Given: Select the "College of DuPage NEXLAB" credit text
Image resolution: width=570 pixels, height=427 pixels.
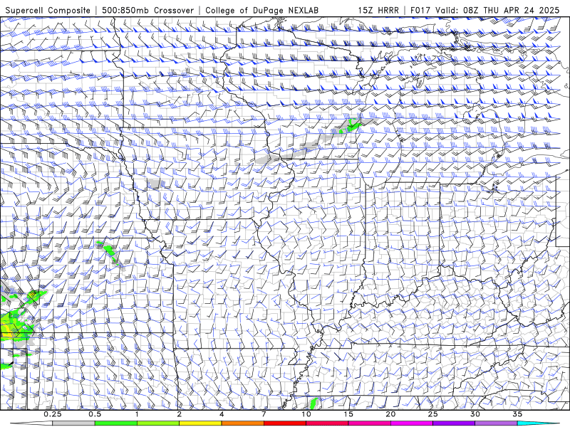Looking at the screenshot, I should point(261,10).
